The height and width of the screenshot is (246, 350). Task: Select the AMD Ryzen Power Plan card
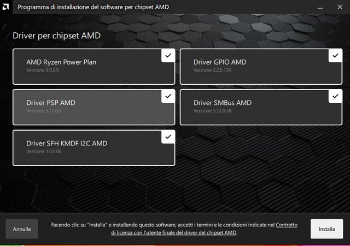(94, 67)
